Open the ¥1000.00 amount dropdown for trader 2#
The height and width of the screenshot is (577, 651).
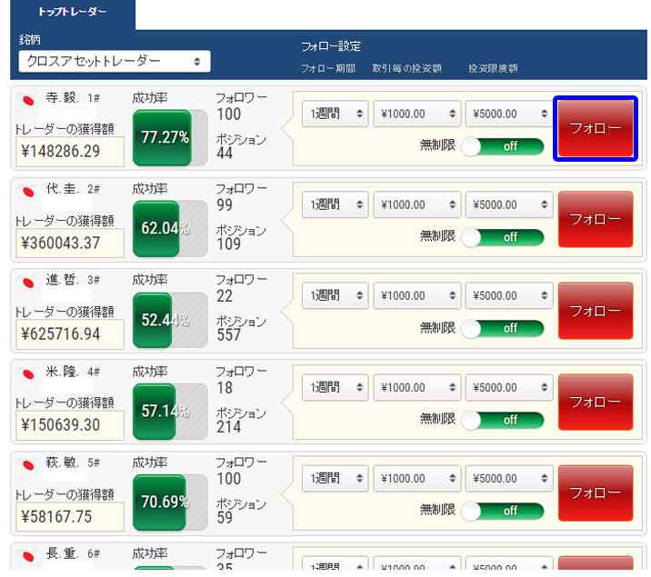click(x=417, y=204)
